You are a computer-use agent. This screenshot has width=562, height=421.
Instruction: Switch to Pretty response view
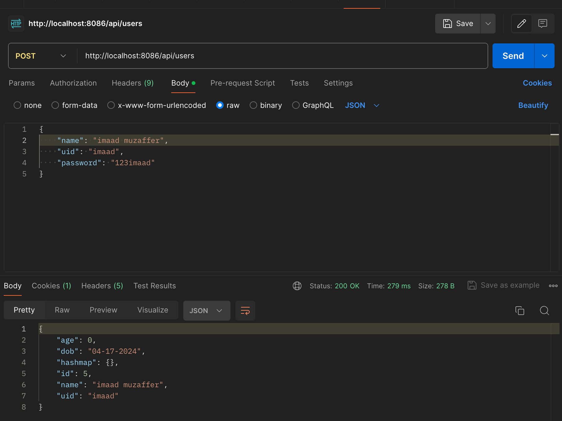pos(24,310)
